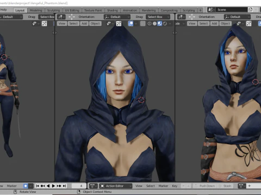Switch to the Texture Paint workspace tab
This screenshot has width=261, height=195.
[93, 10]
